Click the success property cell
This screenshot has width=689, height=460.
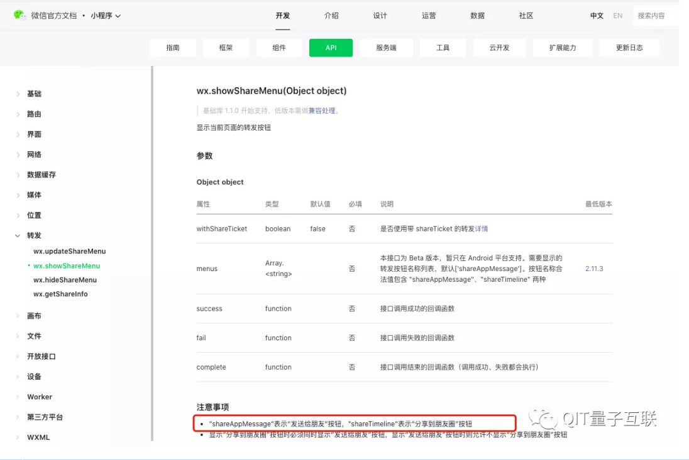[209, 308]
